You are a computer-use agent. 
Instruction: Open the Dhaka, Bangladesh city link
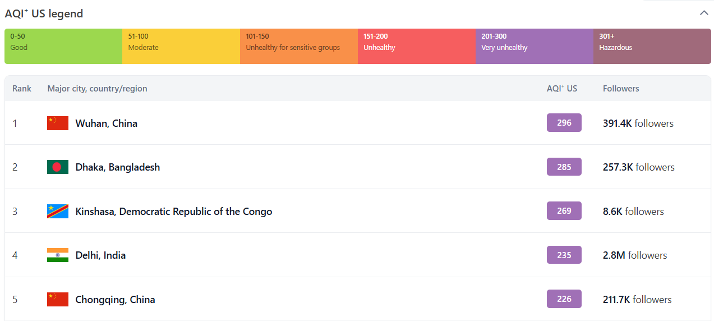coord(118,167)
